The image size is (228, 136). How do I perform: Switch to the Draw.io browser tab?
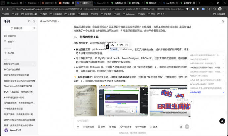[101, 3]
